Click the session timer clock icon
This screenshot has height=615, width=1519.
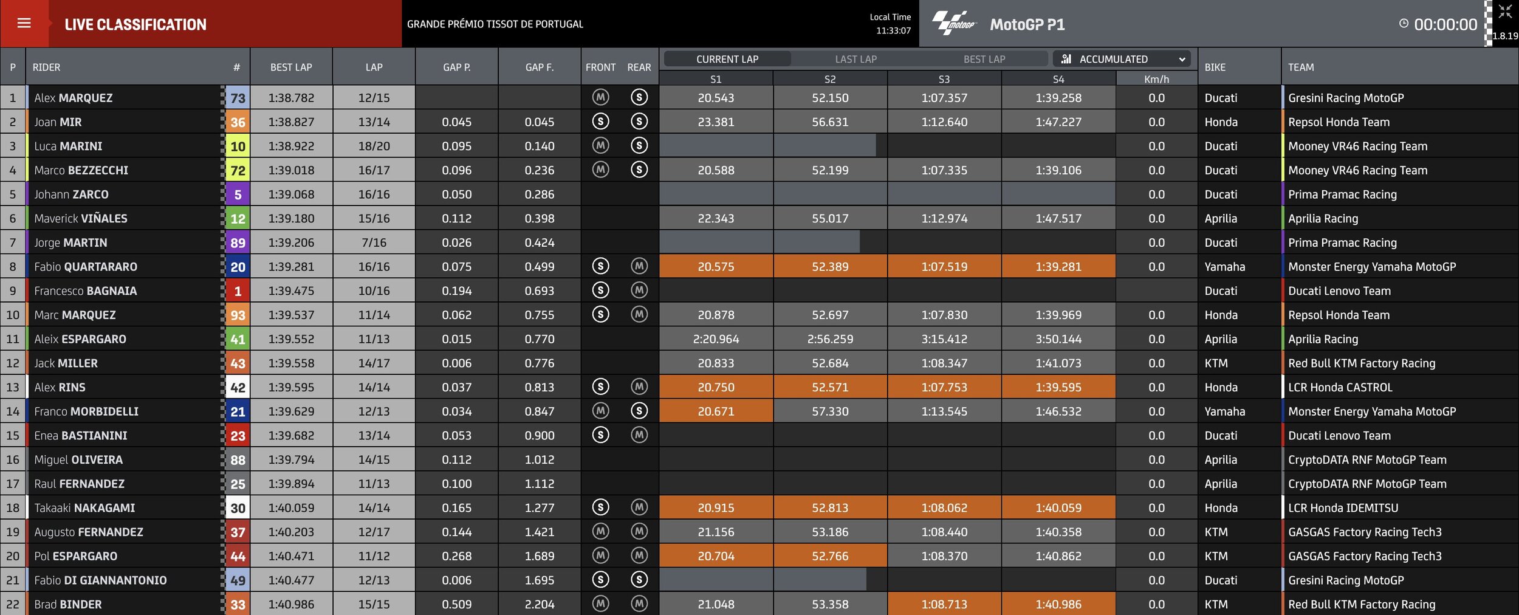(1404, 24)
